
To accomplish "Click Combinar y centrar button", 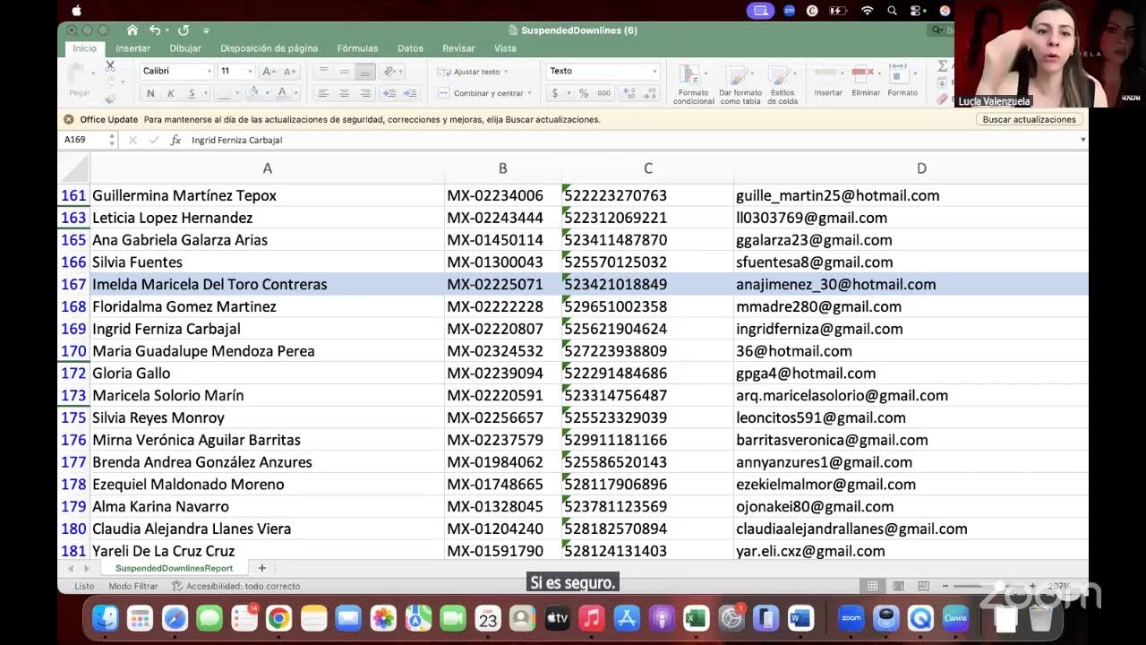I will 481,93.
